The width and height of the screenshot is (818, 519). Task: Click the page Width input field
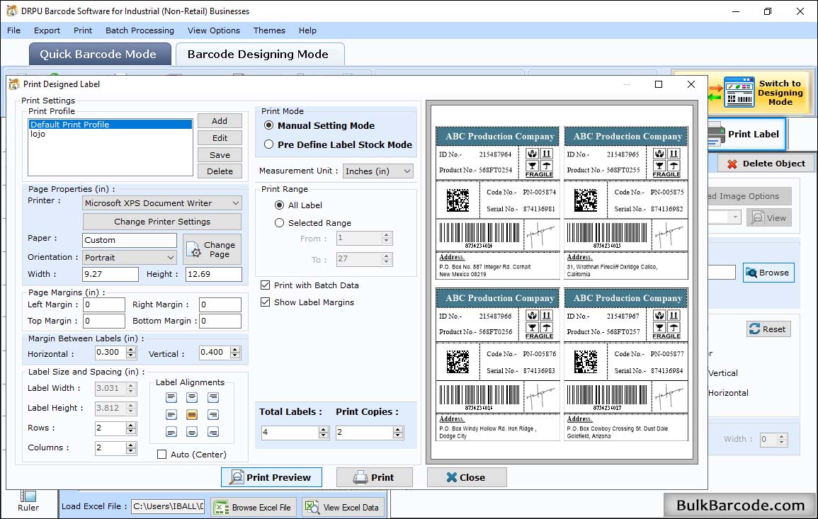click(110, 274)
